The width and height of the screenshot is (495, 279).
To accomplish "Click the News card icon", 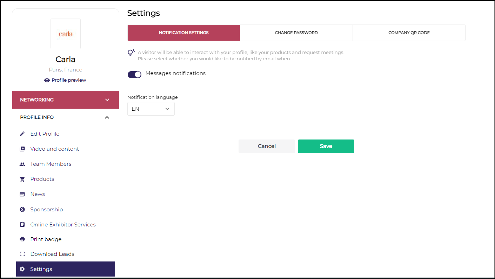I will coord(22,194).
